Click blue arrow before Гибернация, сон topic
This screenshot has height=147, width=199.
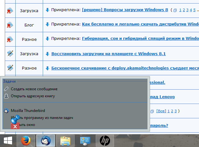click(48, 39)
